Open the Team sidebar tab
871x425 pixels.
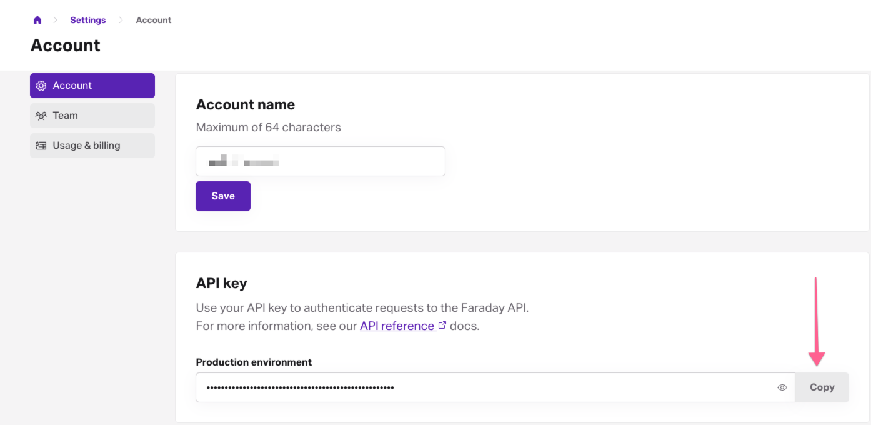(92, 116)
